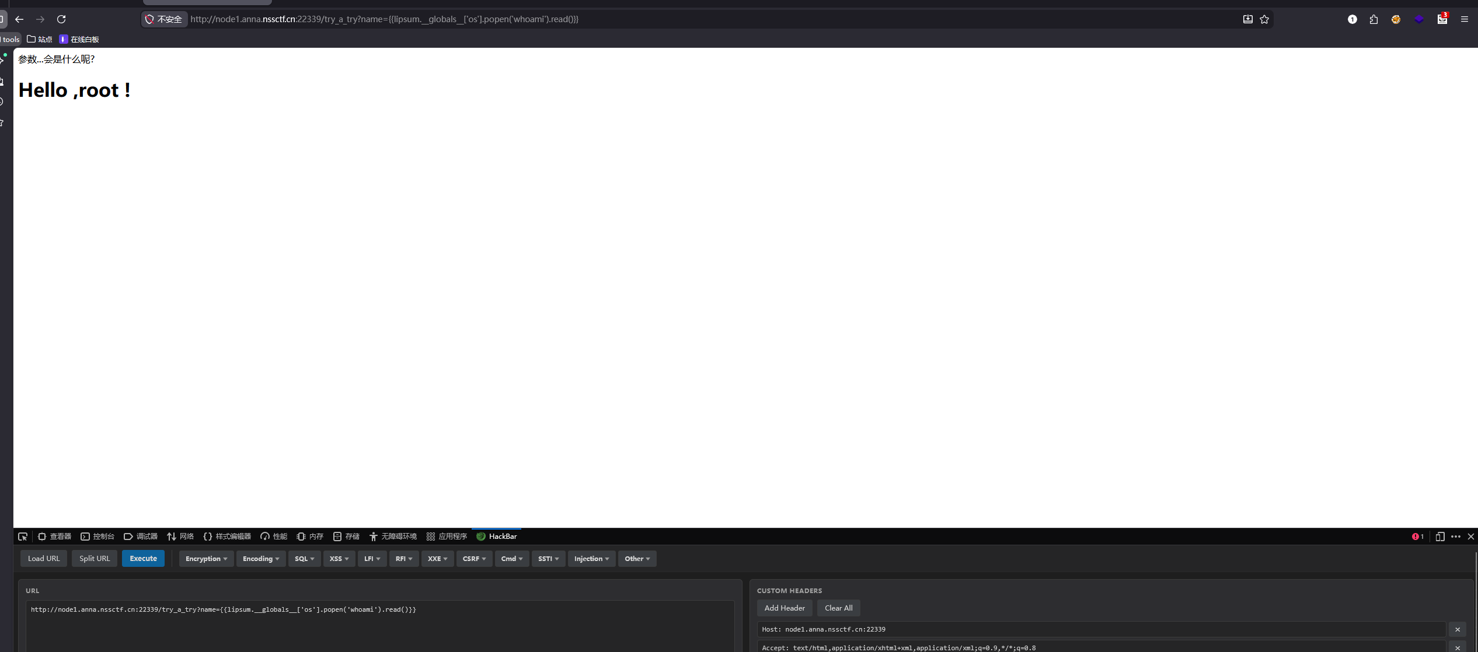Click inside the HackBar URL textarea
The image size is (1478, 652).
pos(379,627)
